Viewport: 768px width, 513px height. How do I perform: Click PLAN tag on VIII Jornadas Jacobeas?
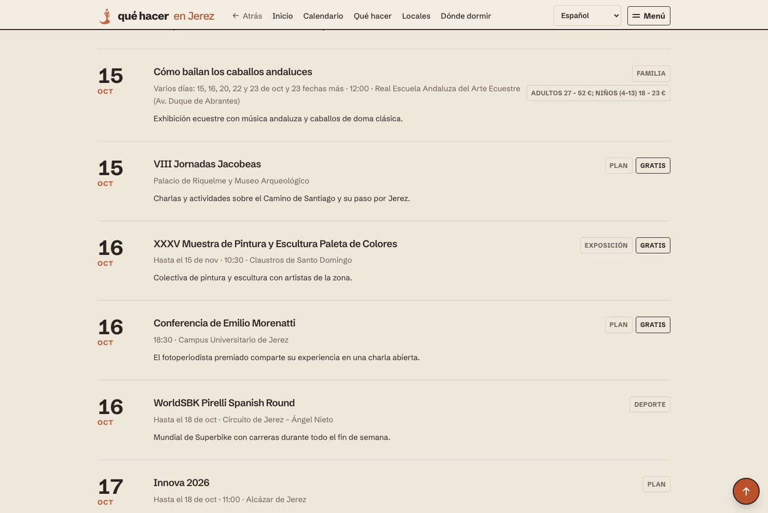click(619, 166)
